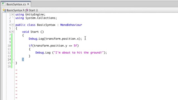The width and height of the screenshot is (178, 100).
Task: Click the void keyword on line 6
Action: point(25,32)
